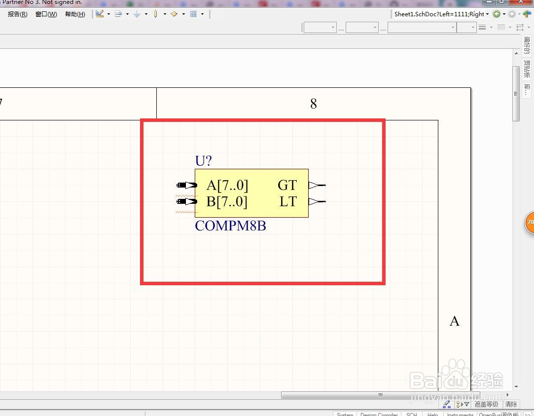The height and width of the screenshot is (416, 534).
Task: Click the grey navigate forward button
Action: 511,14
